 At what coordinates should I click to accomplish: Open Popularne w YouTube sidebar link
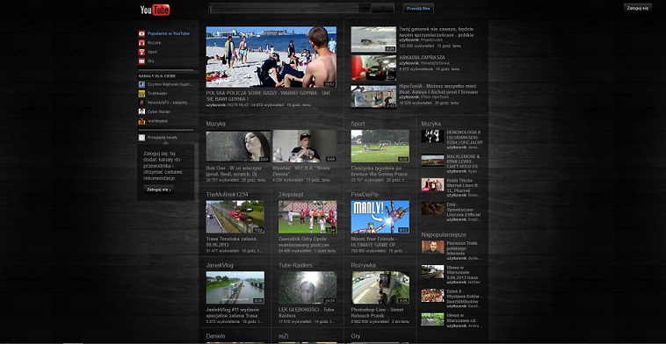[169, 33]
